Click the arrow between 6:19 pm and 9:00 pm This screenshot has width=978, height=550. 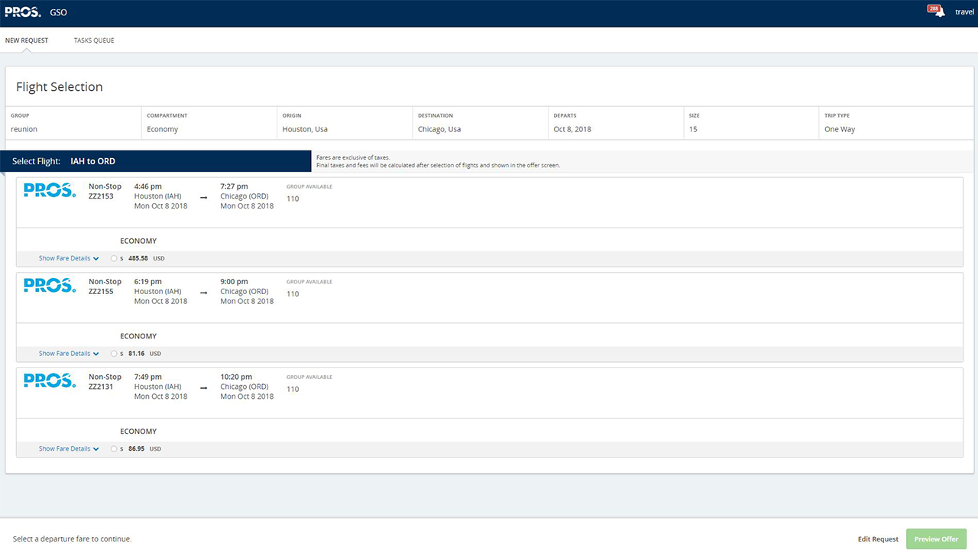tap(203, 293)
